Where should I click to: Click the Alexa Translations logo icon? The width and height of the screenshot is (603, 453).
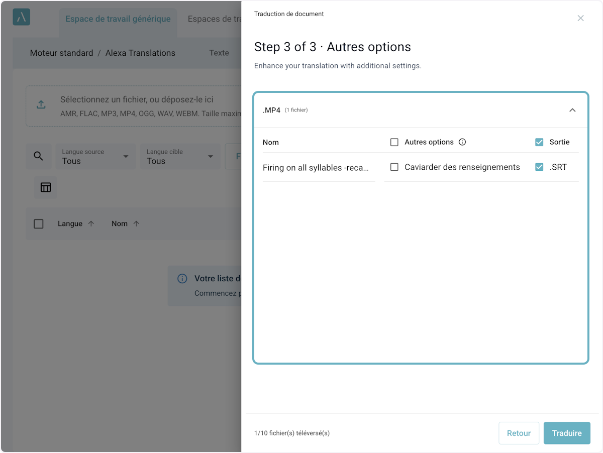point(21,17)
